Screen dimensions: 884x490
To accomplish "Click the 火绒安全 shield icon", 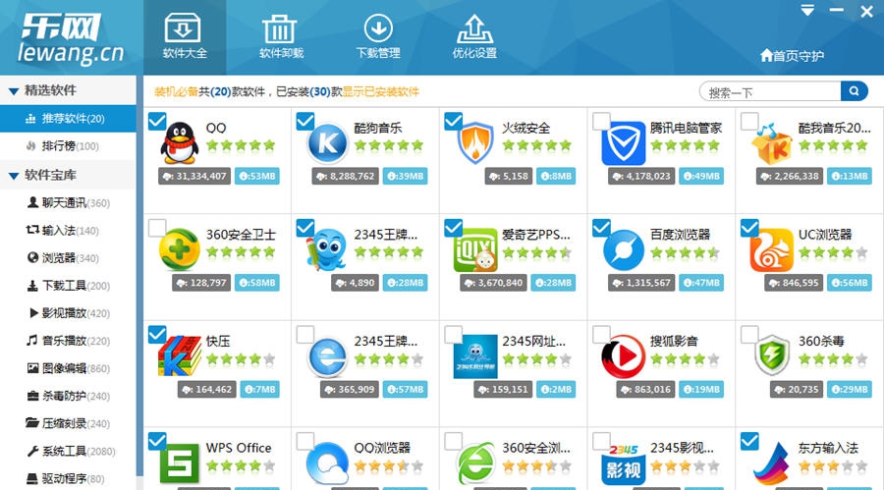I will 475,143.
